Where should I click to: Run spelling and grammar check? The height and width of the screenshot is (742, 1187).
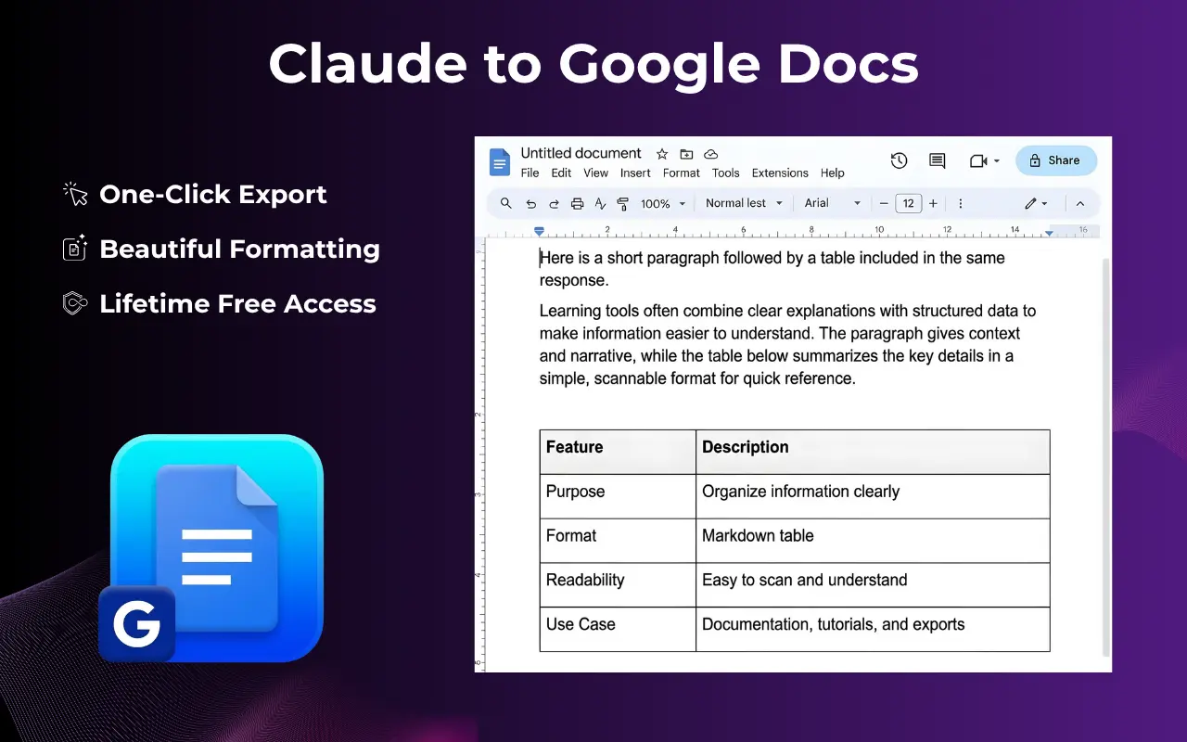coord(600,204)
